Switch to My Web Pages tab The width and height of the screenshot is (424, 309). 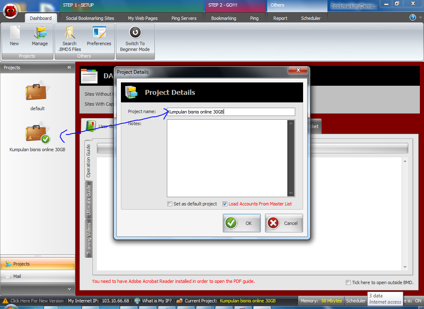coord(143,18)
